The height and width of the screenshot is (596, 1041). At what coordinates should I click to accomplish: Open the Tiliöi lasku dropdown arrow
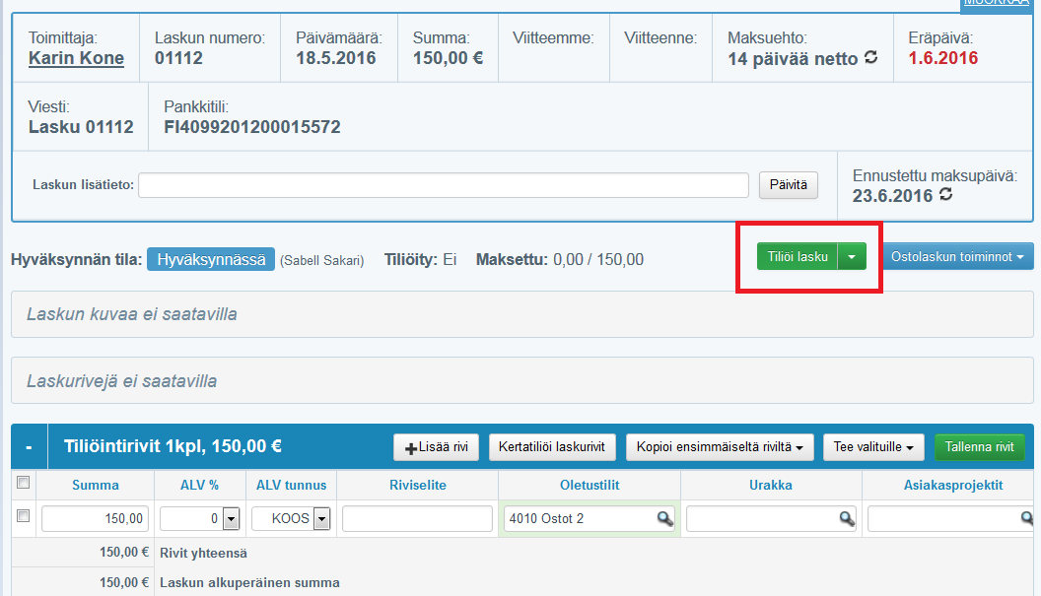[852, 257]
